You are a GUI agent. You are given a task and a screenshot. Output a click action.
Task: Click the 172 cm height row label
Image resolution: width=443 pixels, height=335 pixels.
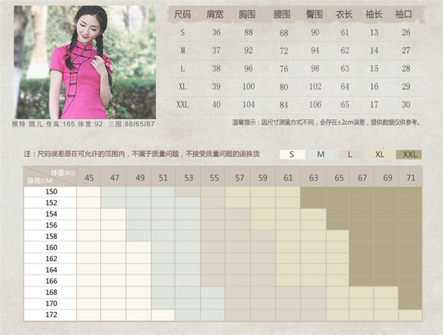[x=51, y=315]
